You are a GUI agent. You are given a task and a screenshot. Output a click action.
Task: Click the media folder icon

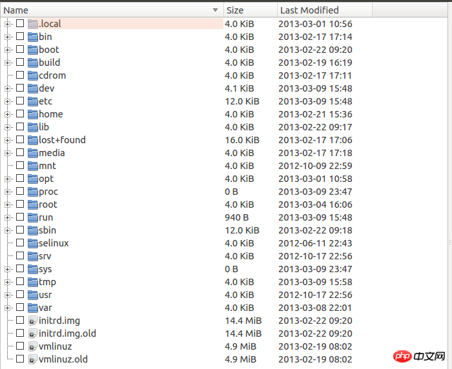(33, 153)
